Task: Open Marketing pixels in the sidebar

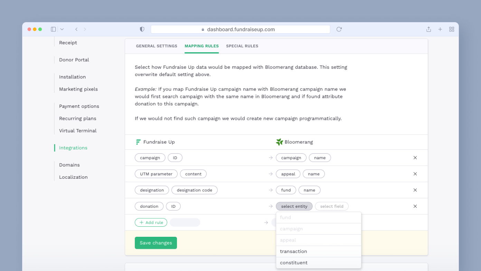Action: (78, 89)
